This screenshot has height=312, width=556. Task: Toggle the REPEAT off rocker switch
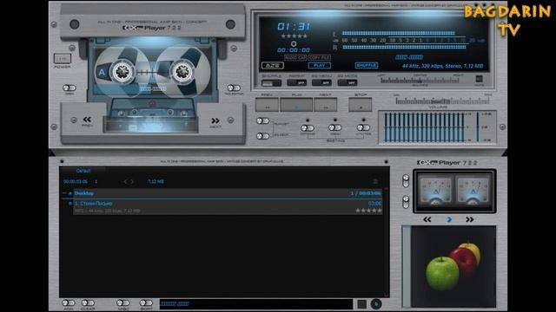pyautogui.click(x=297, y=83)
